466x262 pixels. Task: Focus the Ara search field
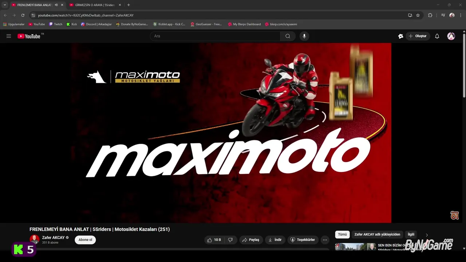215,36
